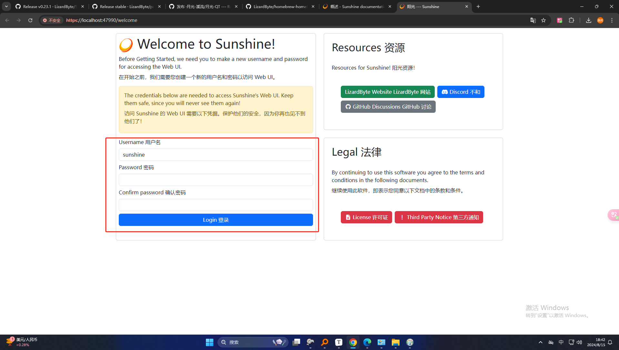Open the floating translate widget at page edge
The height and width of the screenshot is (350, 619).
[x=614, y=215]
